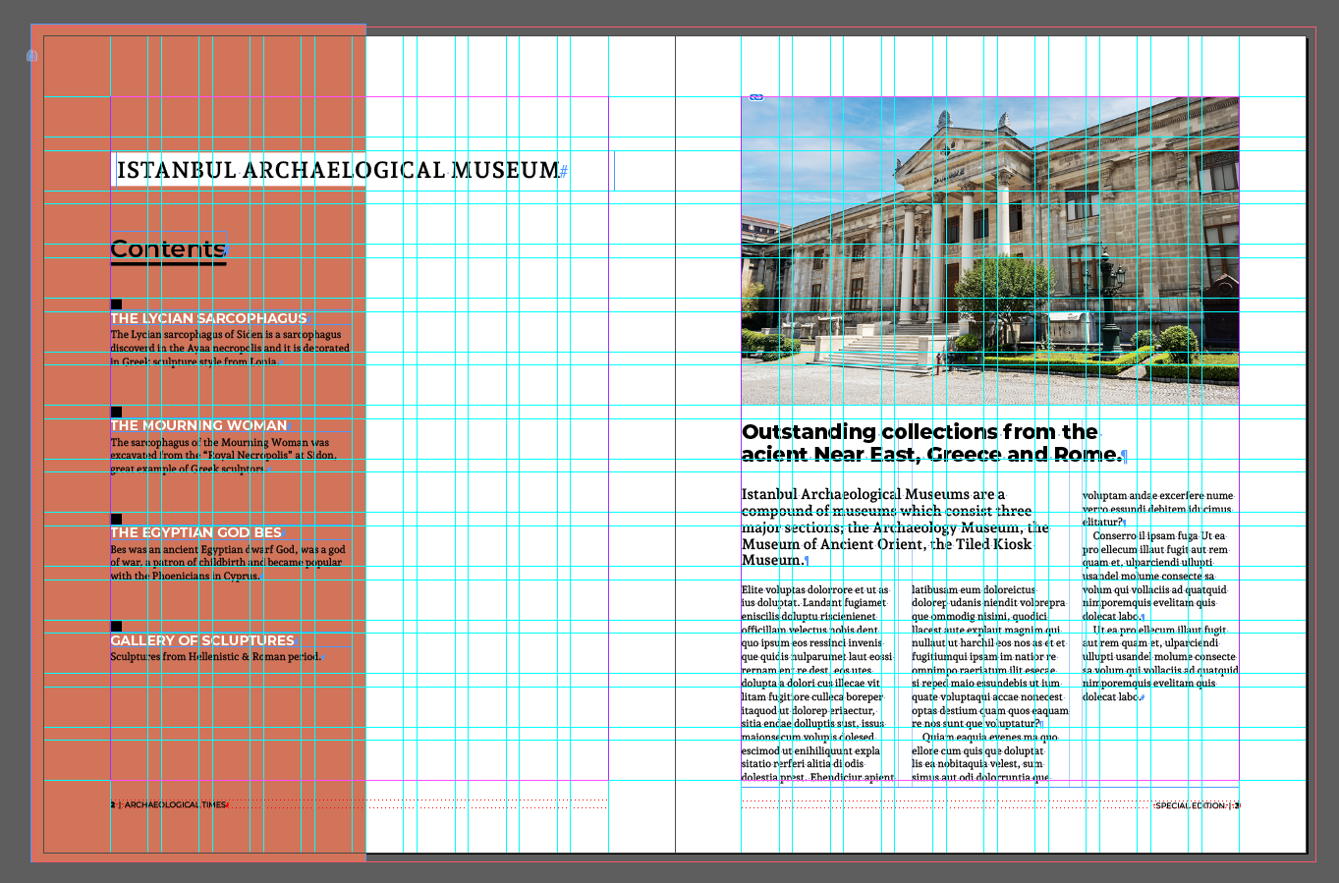Click the Mourning Woman description paragraph
The height and width of the screenshot is (883, 1339).
223,455
